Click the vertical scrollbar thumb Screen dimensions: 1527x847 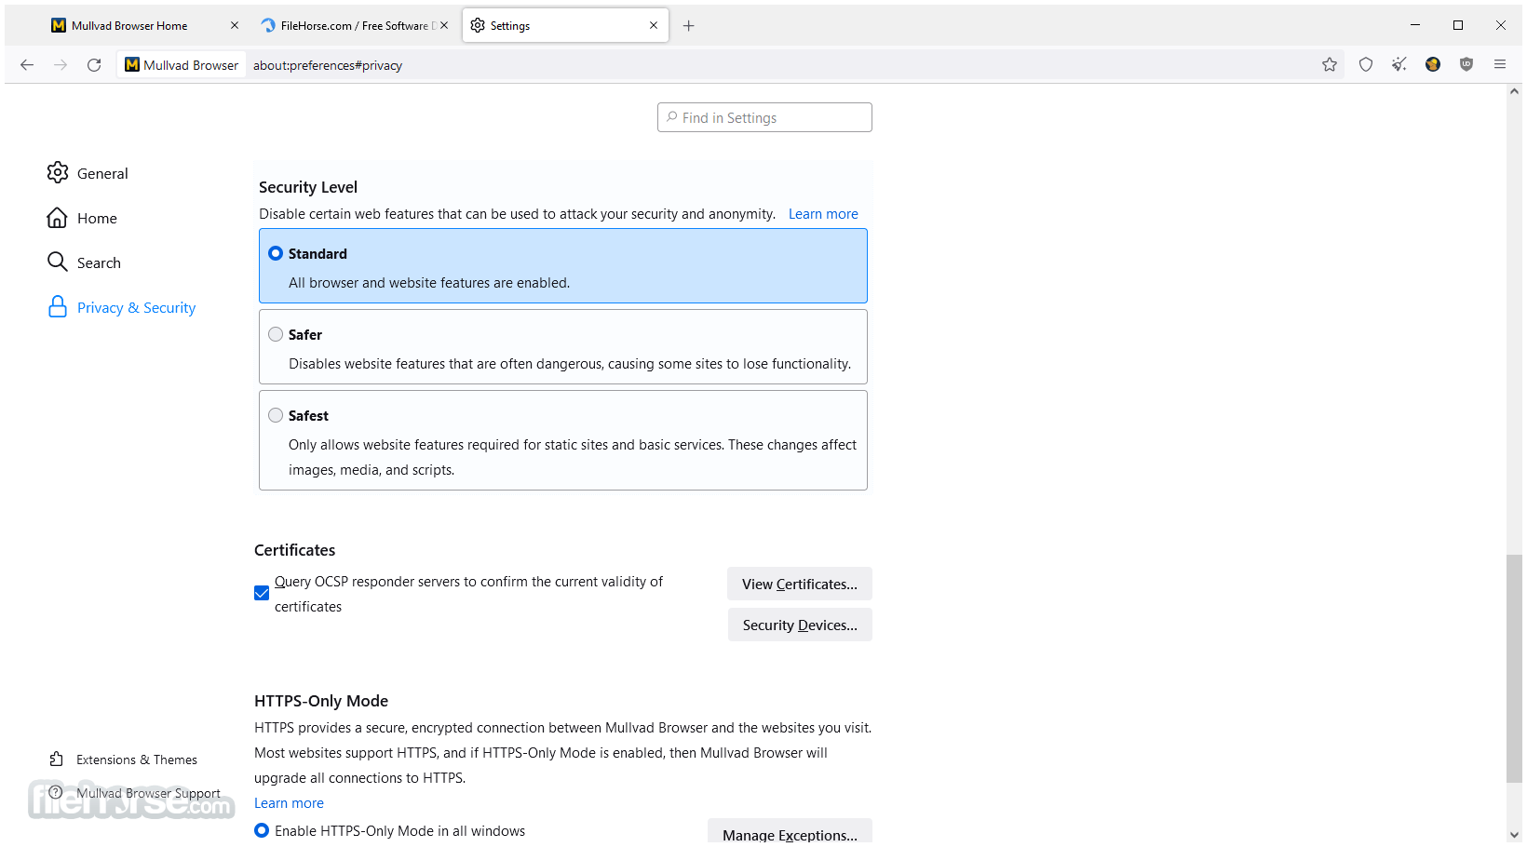click(1514, 668)
